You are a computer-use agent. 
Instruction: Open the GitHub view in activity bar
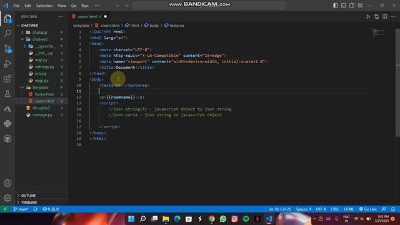point(7,139)
